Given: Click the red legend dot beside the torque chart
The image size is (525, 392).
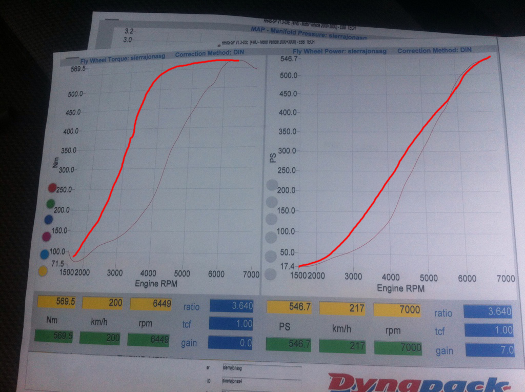Looking at the screenshot, I should [x=52, y=188].
